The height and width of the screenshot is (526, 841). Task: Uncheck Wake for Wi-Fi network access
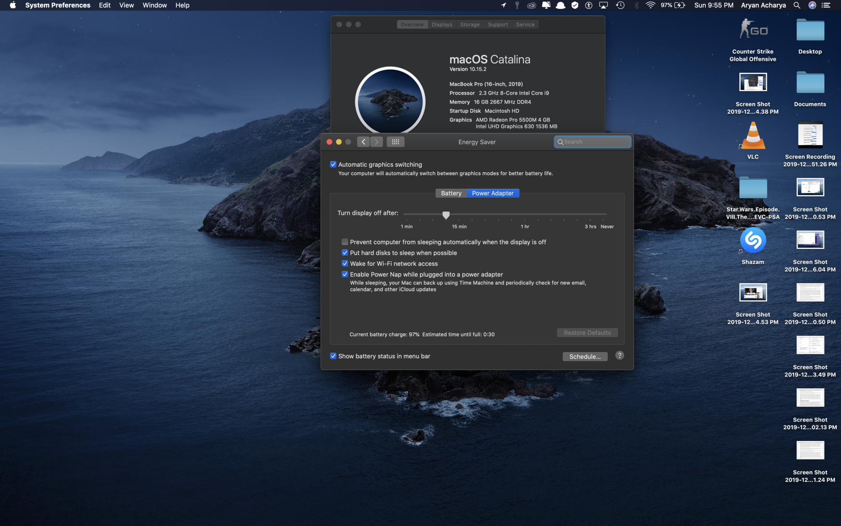click(345, 263)
